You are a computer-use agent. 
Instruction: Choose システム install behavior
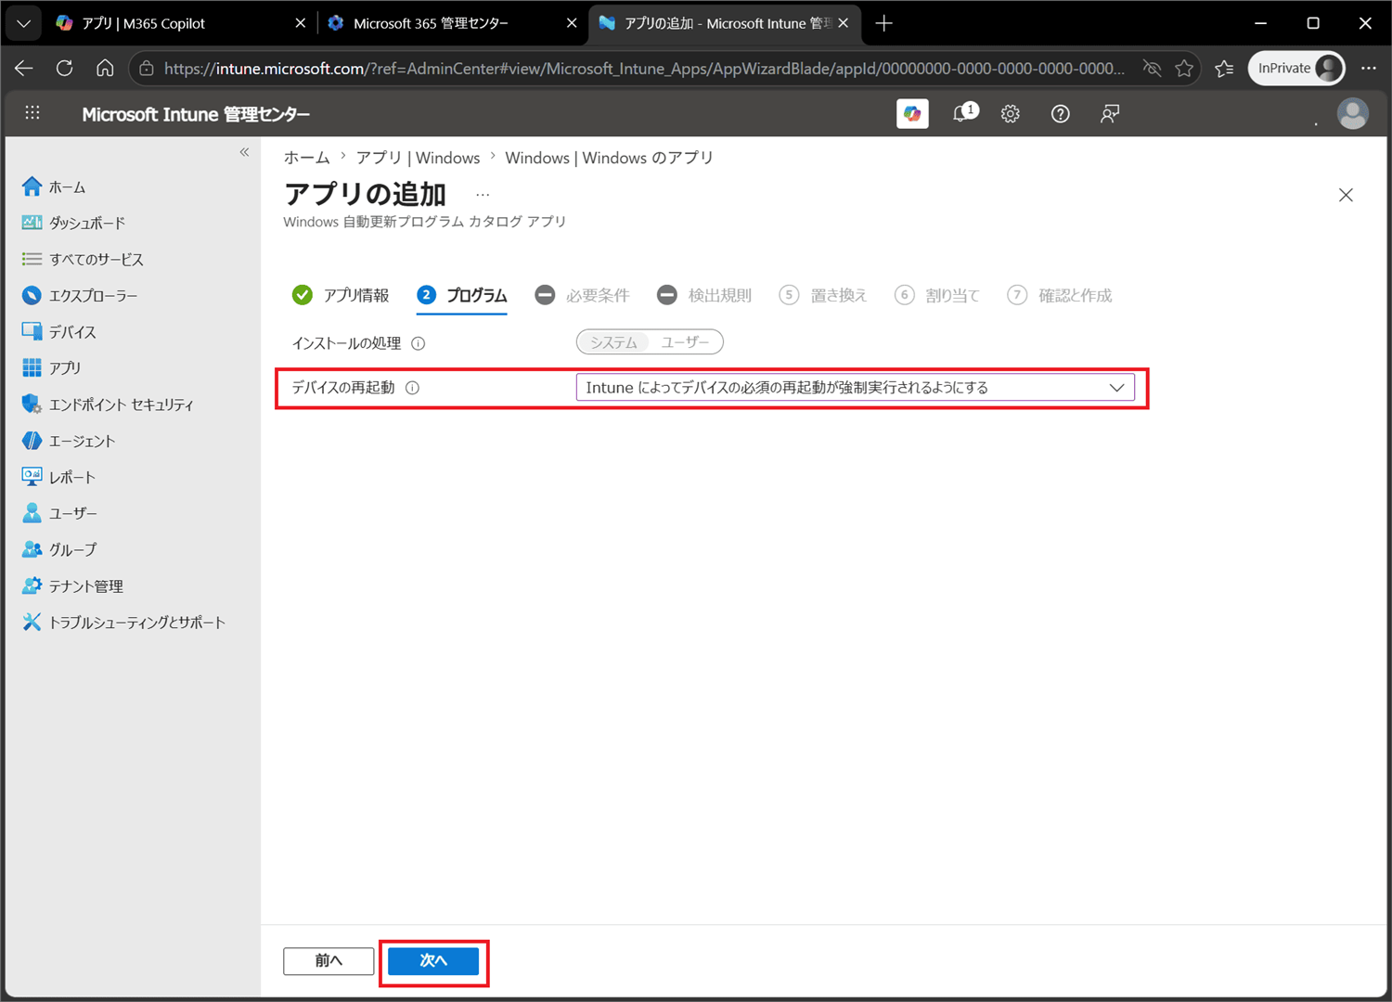tap(613, 342)
